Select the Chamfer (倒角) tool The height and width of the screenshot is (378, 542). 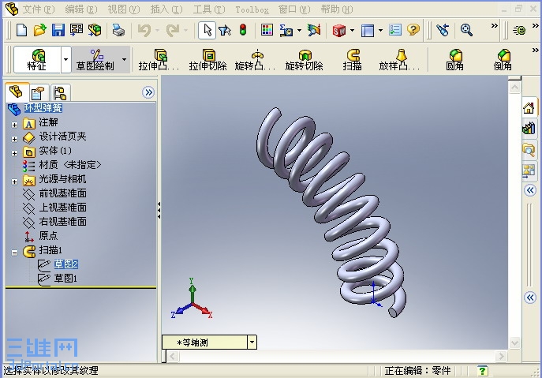[503, 59]
